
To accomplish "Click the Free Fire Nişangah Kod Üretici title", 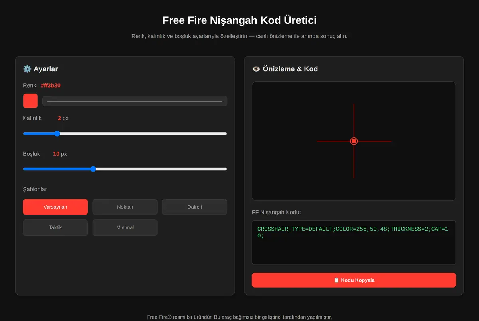I will [x=239, y=20].
